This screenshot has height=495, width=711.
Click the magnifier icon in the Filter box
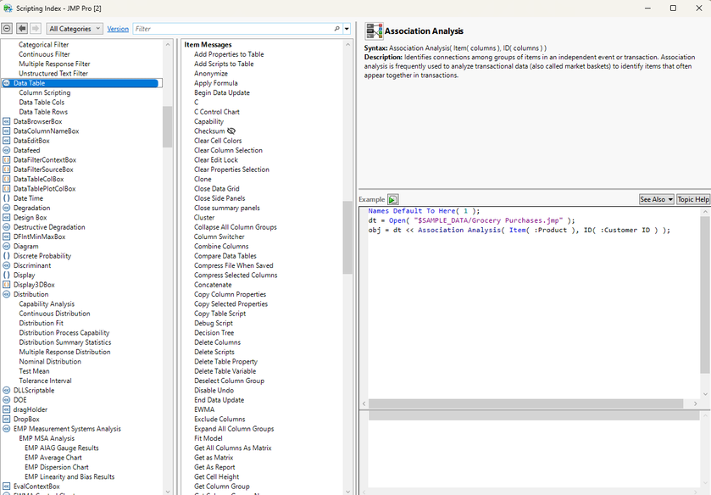pos(336,28)
